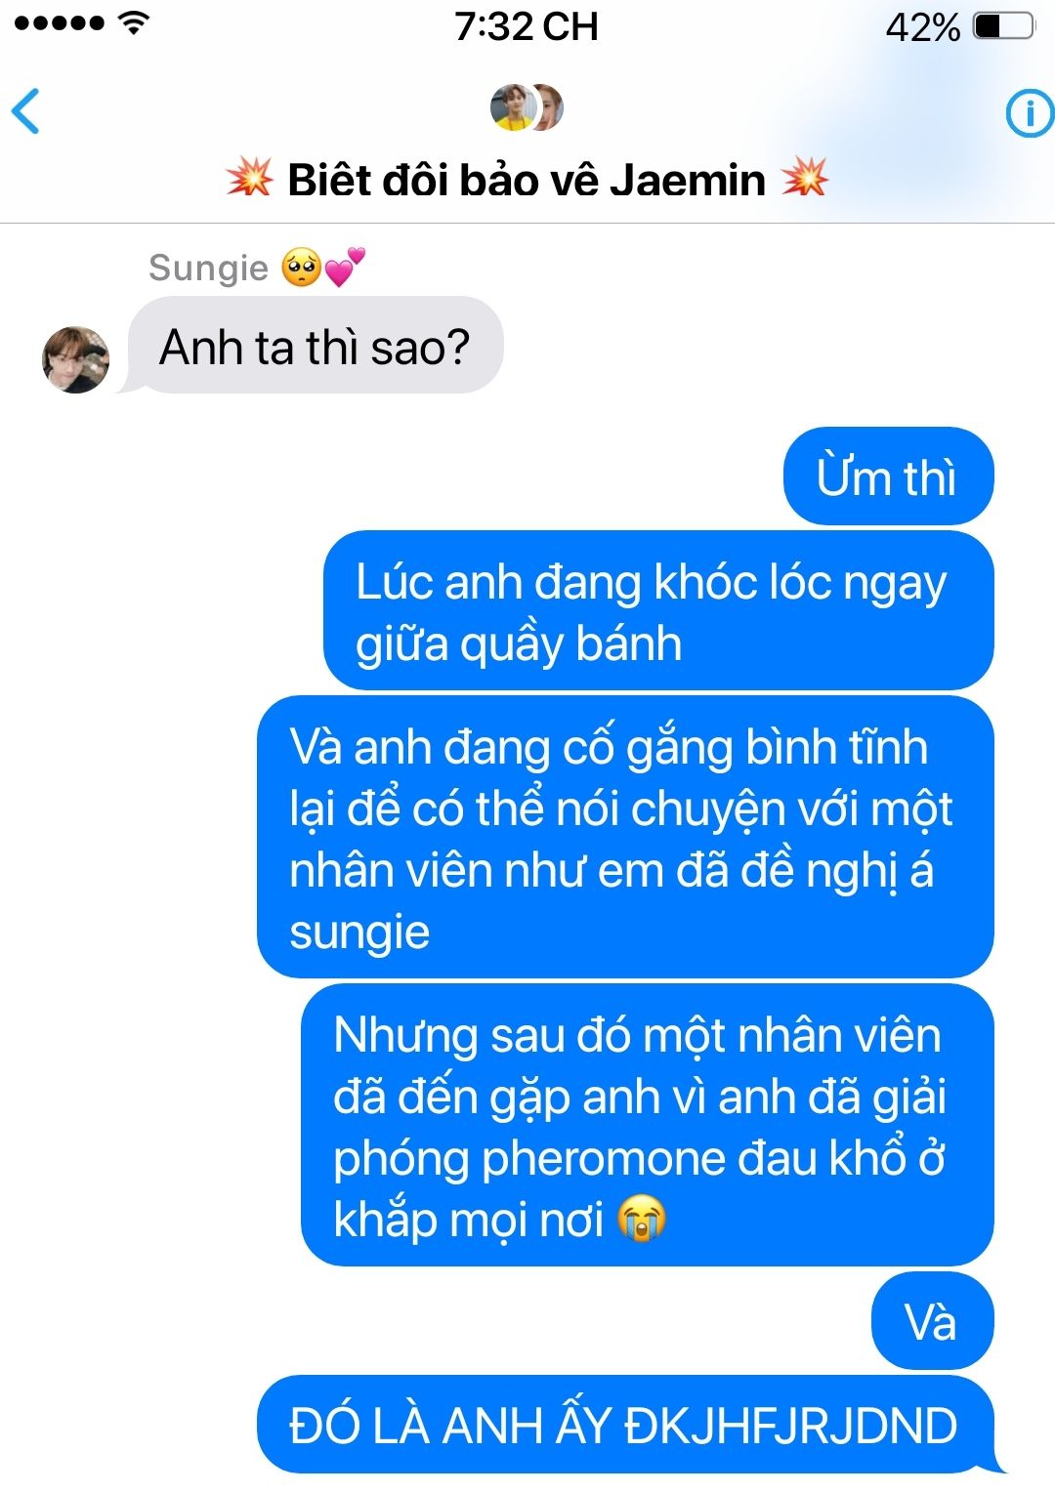Tap the 'Anh ta thì sao?' message bubble

[x=315, y=347]
